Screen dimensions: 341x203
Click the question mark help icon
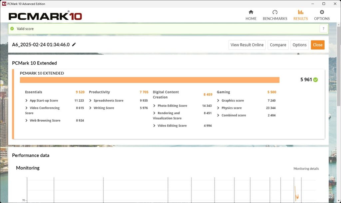pos(323,29)
